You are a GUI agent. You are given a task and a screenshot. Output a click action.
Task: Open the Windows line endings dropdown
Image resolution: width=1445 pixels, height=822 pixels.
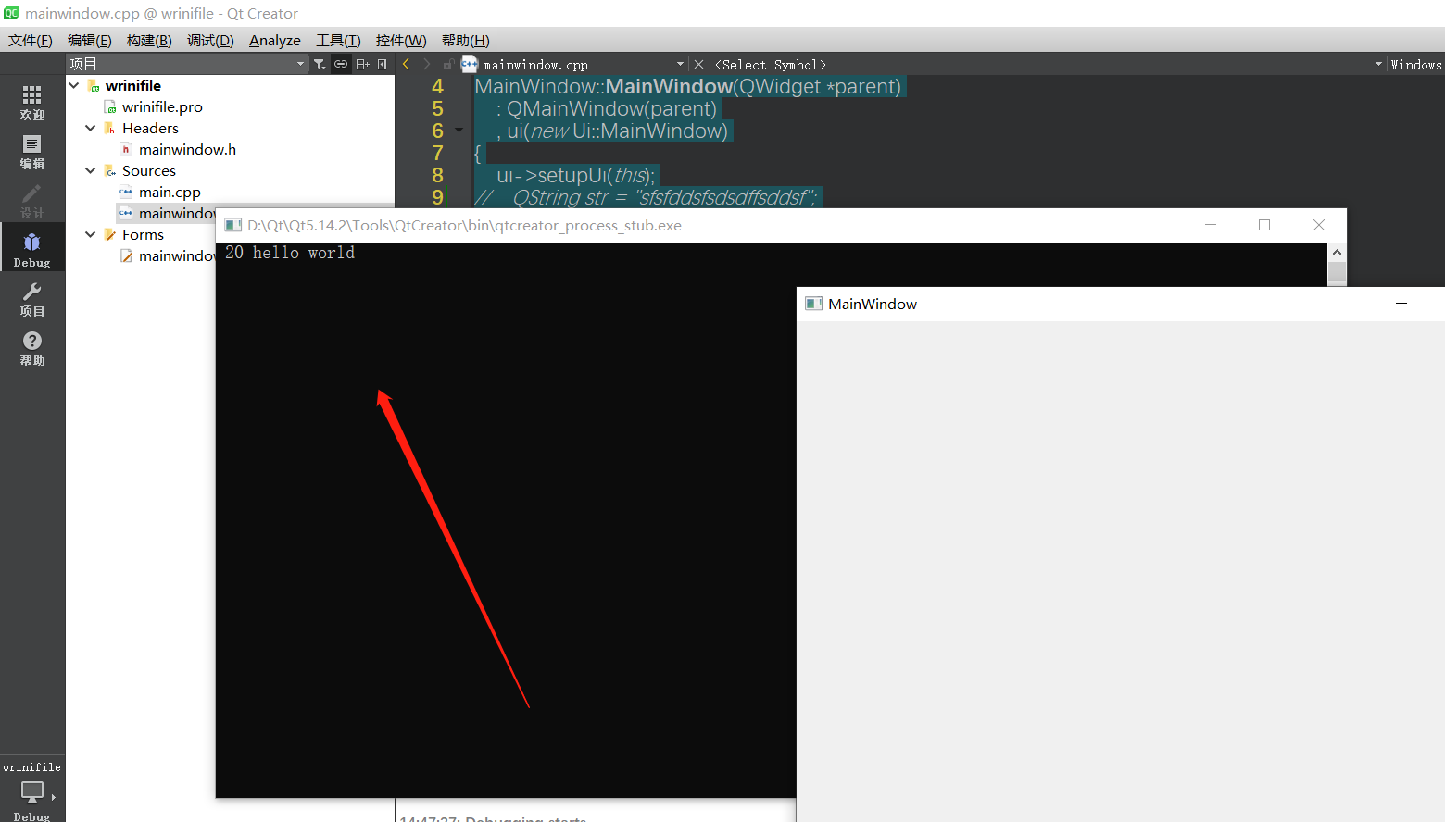(x=1415, y=65)
